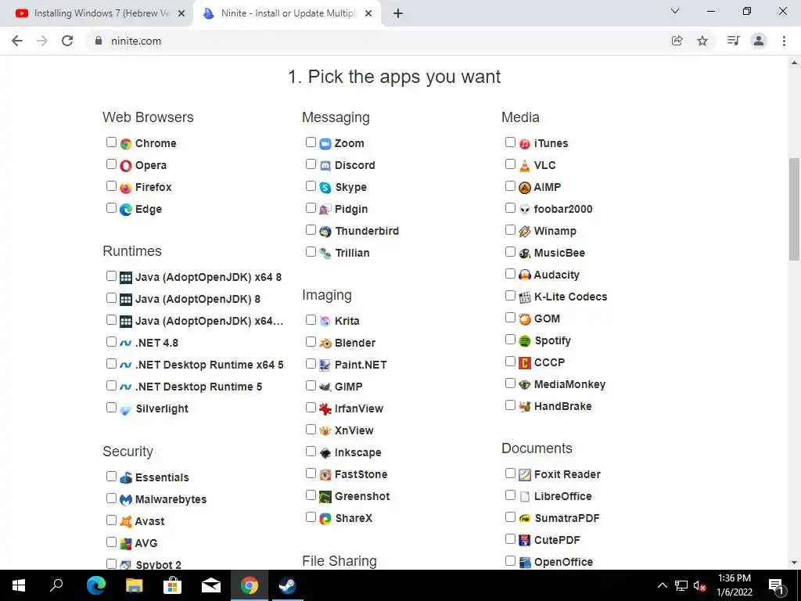801x601 pixels.
Task: Click the scrollbar down arrow
Action: pyautogui.click(x=794, y=562)
